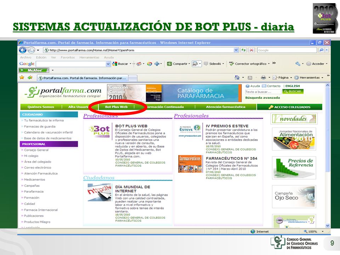This screenshot has height=255, width=340.
Task: Expand the McAfee dropdown arrow
Action: point(52,70)
